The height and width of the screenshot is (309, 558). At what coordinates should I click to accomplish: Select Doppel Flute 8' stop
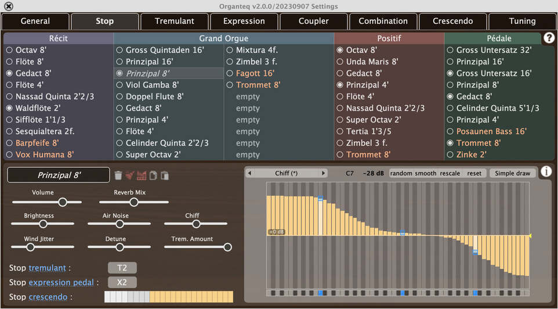169,96
